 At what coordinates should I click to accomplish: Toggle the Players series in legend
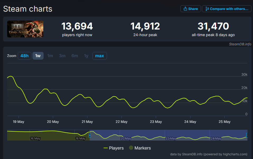114,148
